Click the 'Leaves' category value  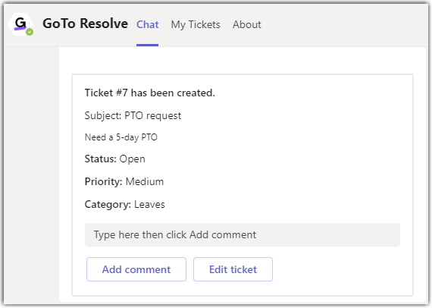(x=149, y=204)
